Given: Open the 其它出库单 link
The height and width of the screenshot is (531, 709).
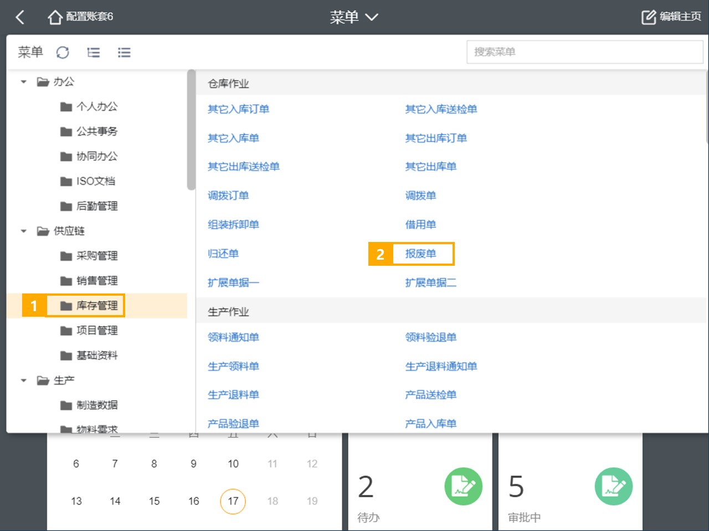Looking at the screenshot, I should click(431, 167).
